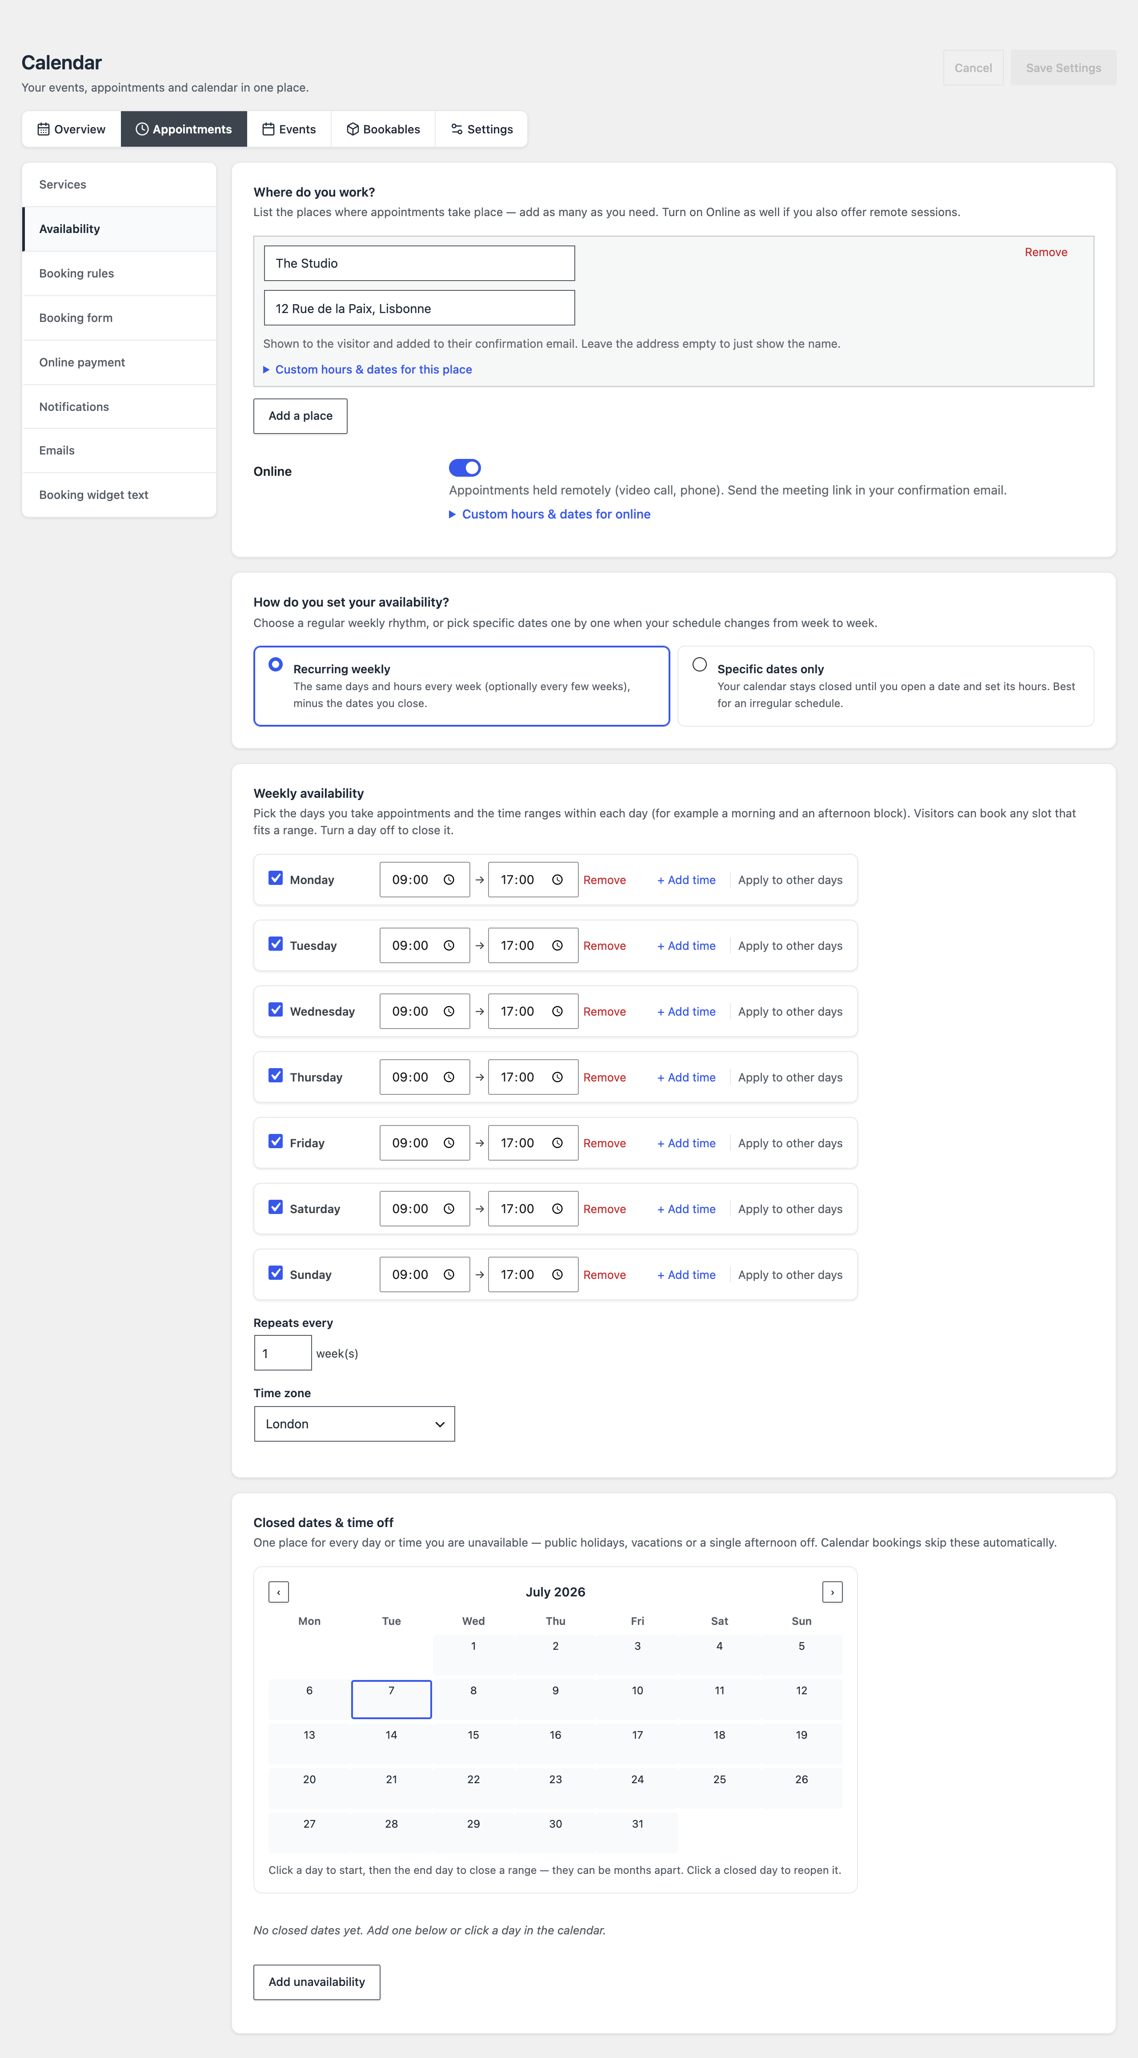Click the clock icon in Saturday start time
Viewport: 1138px width, 2058px height.
(449, 1209)
